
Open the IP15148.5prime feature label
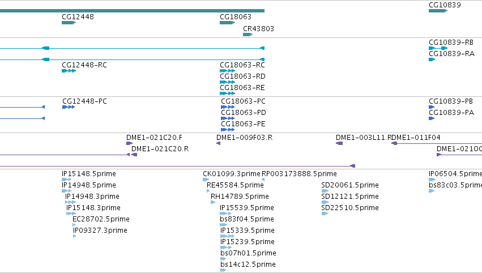[89, 174]
